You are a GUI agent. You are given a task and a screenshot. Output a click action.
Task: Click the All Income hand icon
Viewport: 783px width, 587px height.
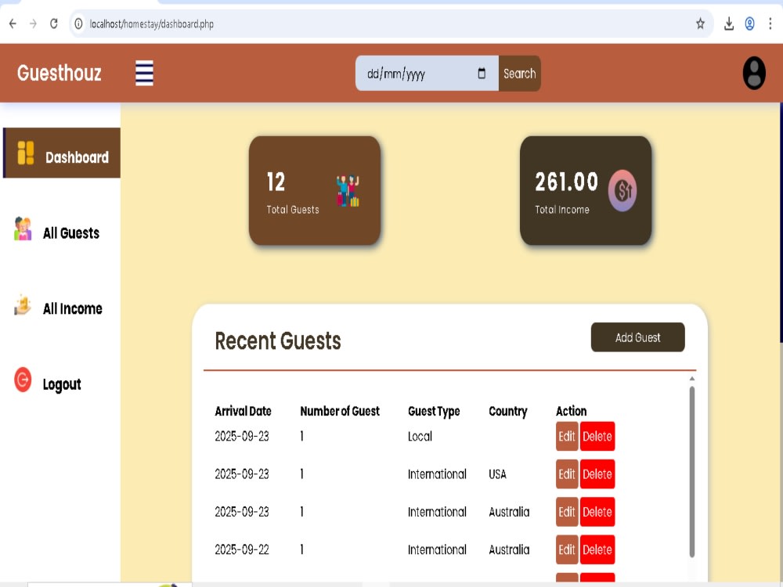coord(23,304)
